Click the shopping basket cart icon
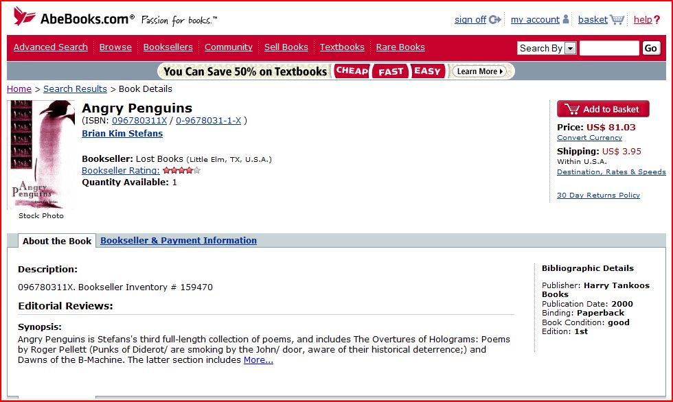Screen dimensions: 673x402 pyautogui.click(x=617, y=20)
